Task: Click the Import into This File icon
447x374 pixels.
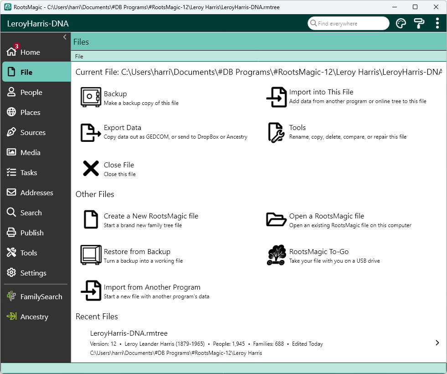Action: tap(277, 97)
